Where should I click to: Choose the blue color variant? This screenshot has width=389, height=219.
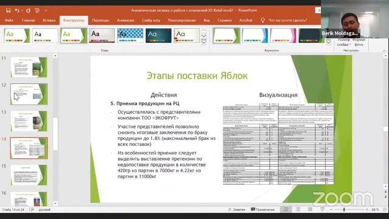[x=255, y=35]
